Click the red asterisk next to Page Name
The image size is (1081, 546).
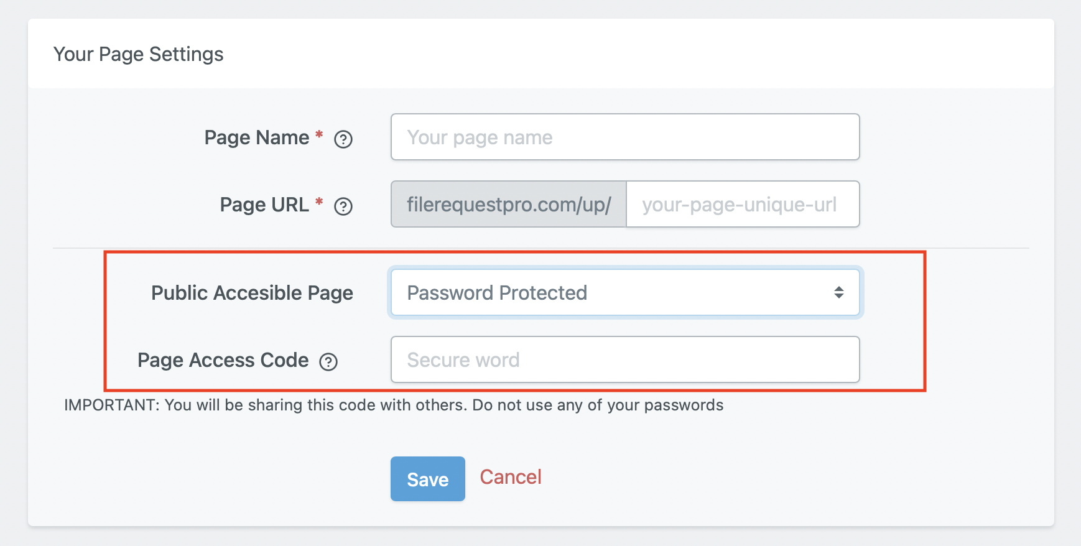pyautogui.click(x=319, y=135)
